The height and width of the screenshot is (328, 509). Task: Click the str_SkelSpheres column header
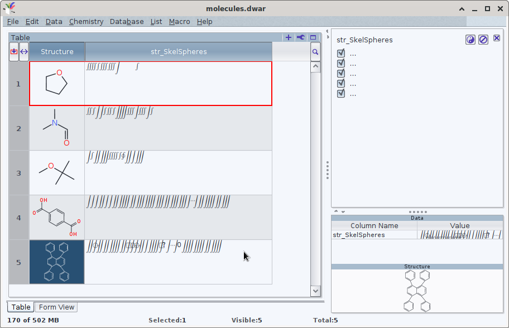[179, 51]
